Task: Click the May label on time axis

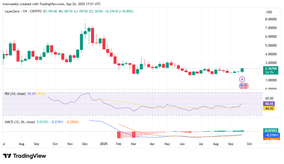Action: (x=167, y=144)
